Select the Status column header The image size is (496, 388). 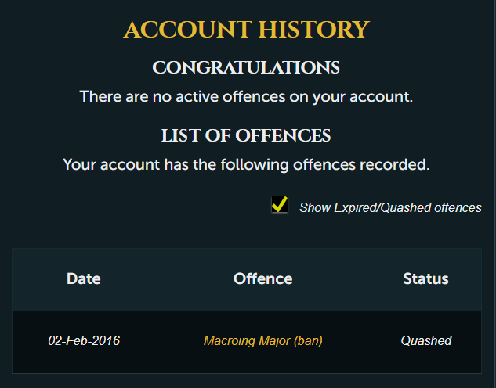click(x=425, y=278)
